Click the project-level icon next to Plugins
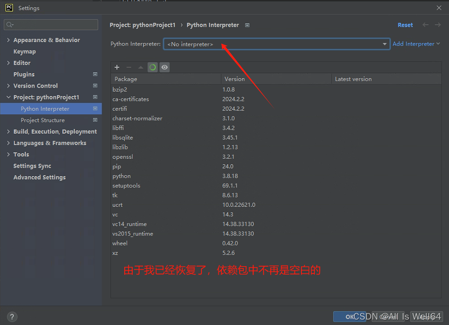Image resolution: width=449 pixels, height=325 pixels. click(x=95, y=74)
